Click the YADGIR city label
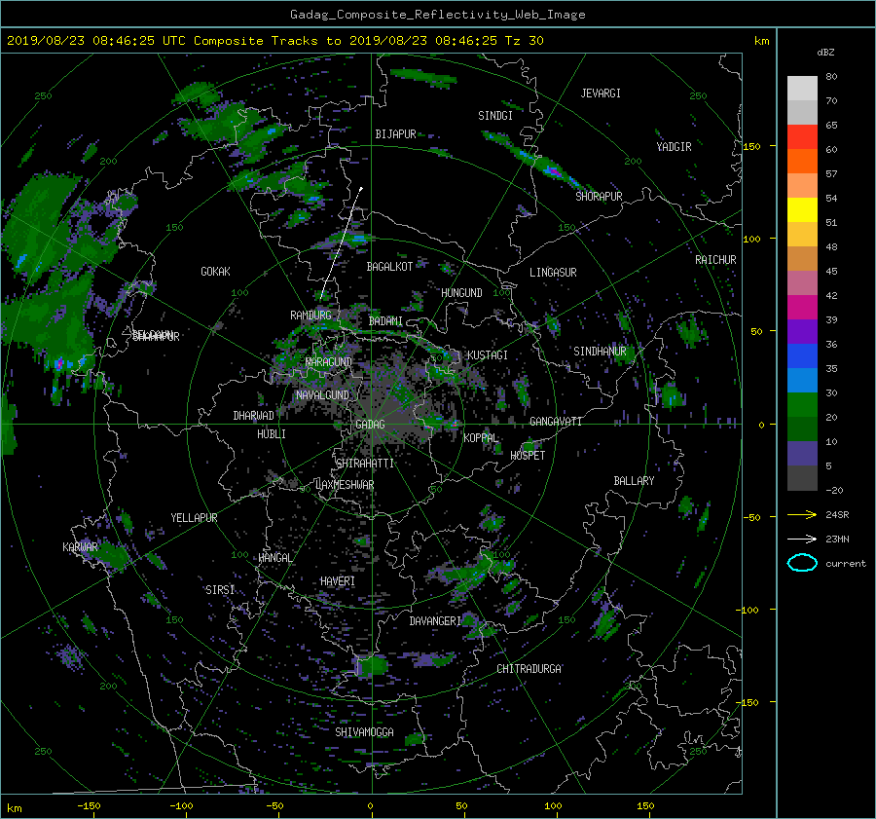The width and height of the screenshot is (876, 819). coord(674,147)
